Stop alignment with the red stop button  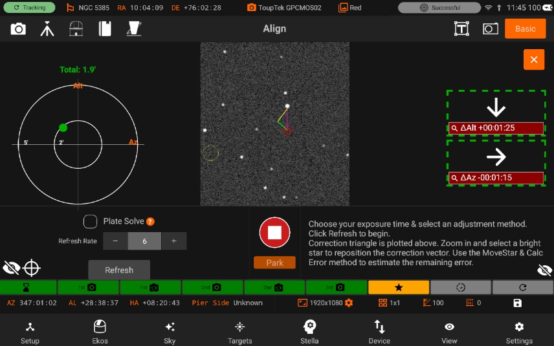pos(274,233)
